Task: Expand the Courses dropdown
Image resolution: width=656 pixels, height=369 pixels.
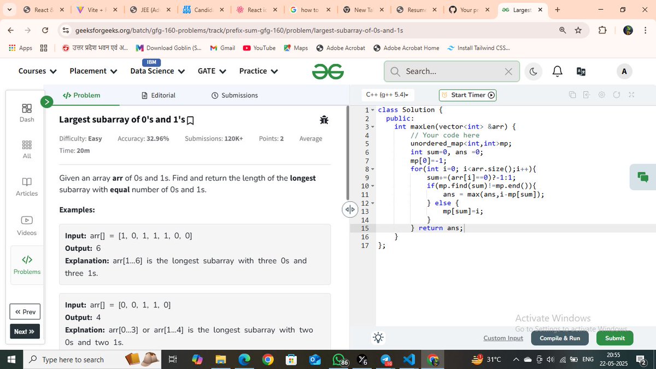Action: click(37, 71)
